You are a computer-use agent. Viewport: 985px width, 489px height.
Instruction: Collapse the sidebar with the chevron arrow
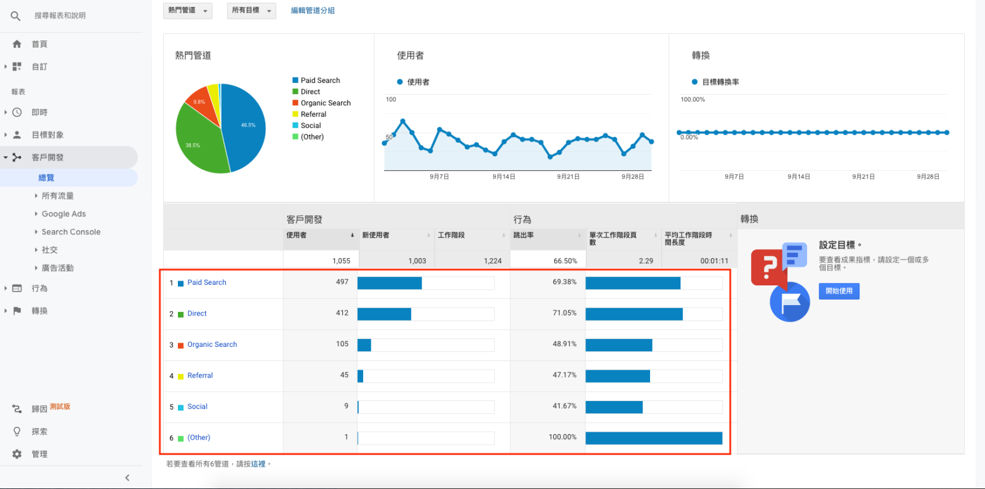pos(127,478)
